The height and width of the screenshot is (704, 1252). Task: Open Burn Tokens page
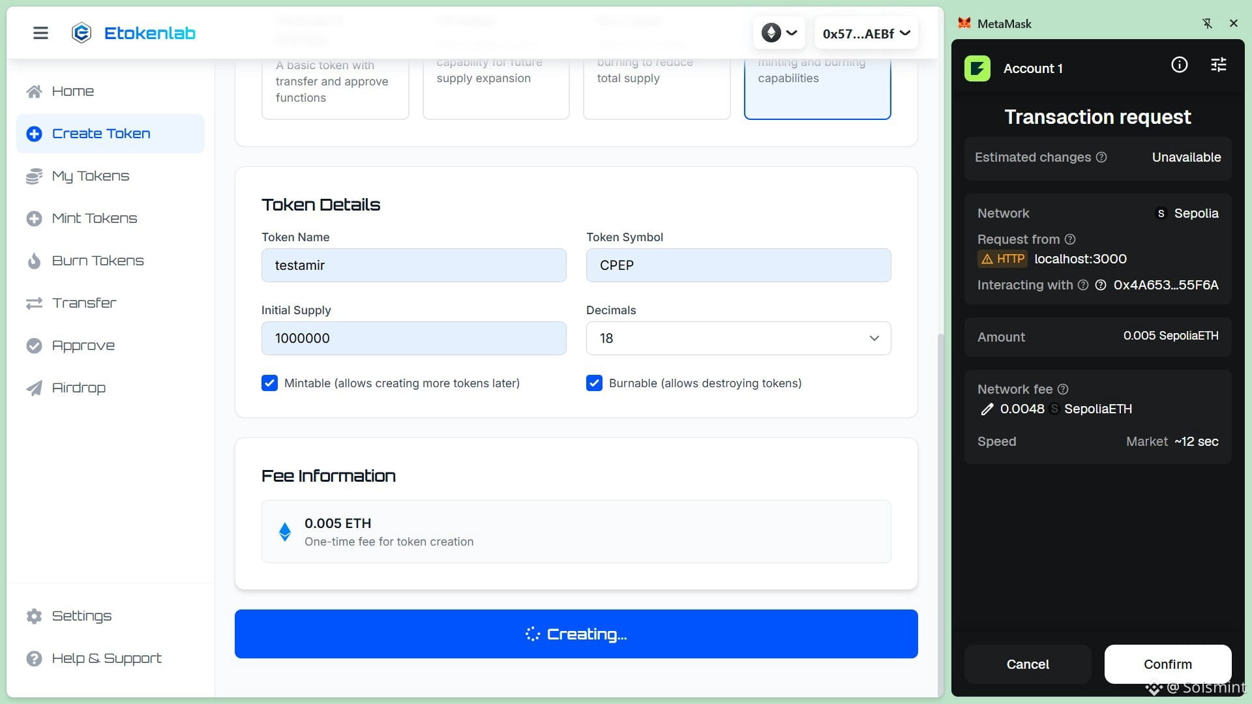click(110, 261)
